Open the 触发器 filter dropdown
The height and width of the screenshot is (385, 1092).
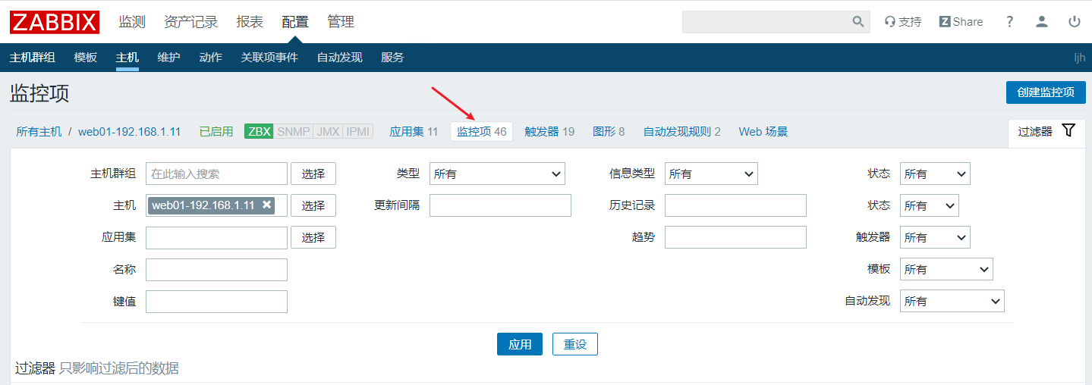pos(935,237)
